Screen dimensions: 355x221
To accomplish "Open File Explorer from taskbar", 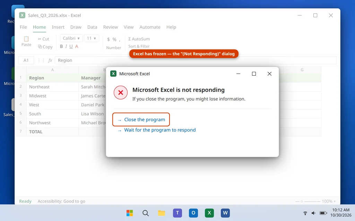I will tap(162, 213).
